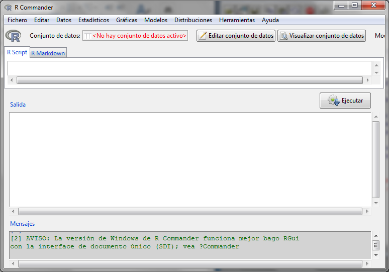
Task: Click the Conjunto de datos label
Action: pyautogui.click(x=55, y=36)
